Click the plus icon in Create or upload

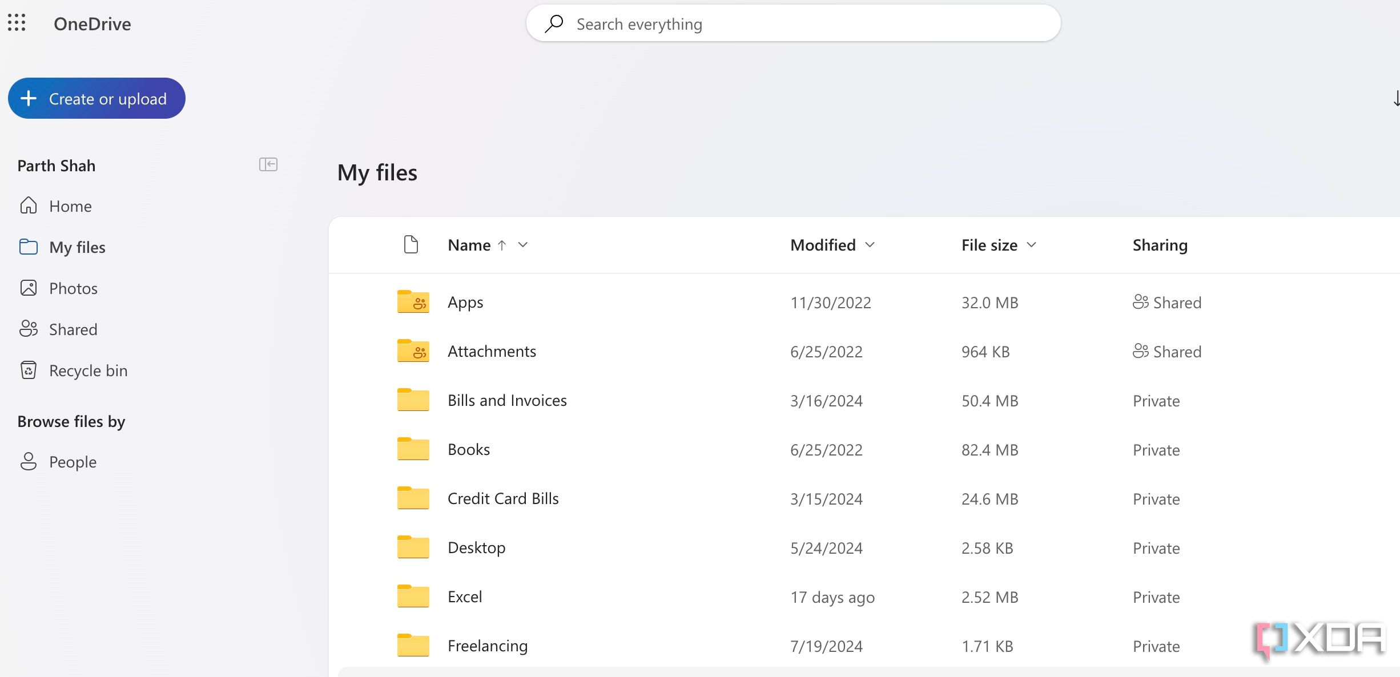pos(29,98)
